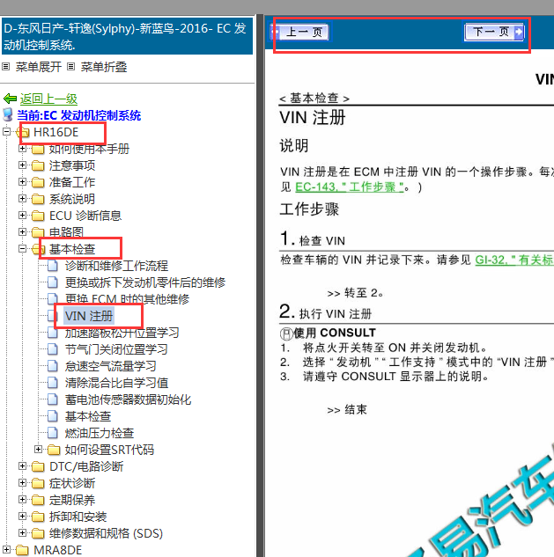Screen dimensions: 554x557
Task: Expand the 症状诊断 folder
Action: point(22,483)
